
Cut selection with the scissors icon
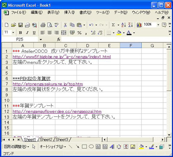click(65, 25)
